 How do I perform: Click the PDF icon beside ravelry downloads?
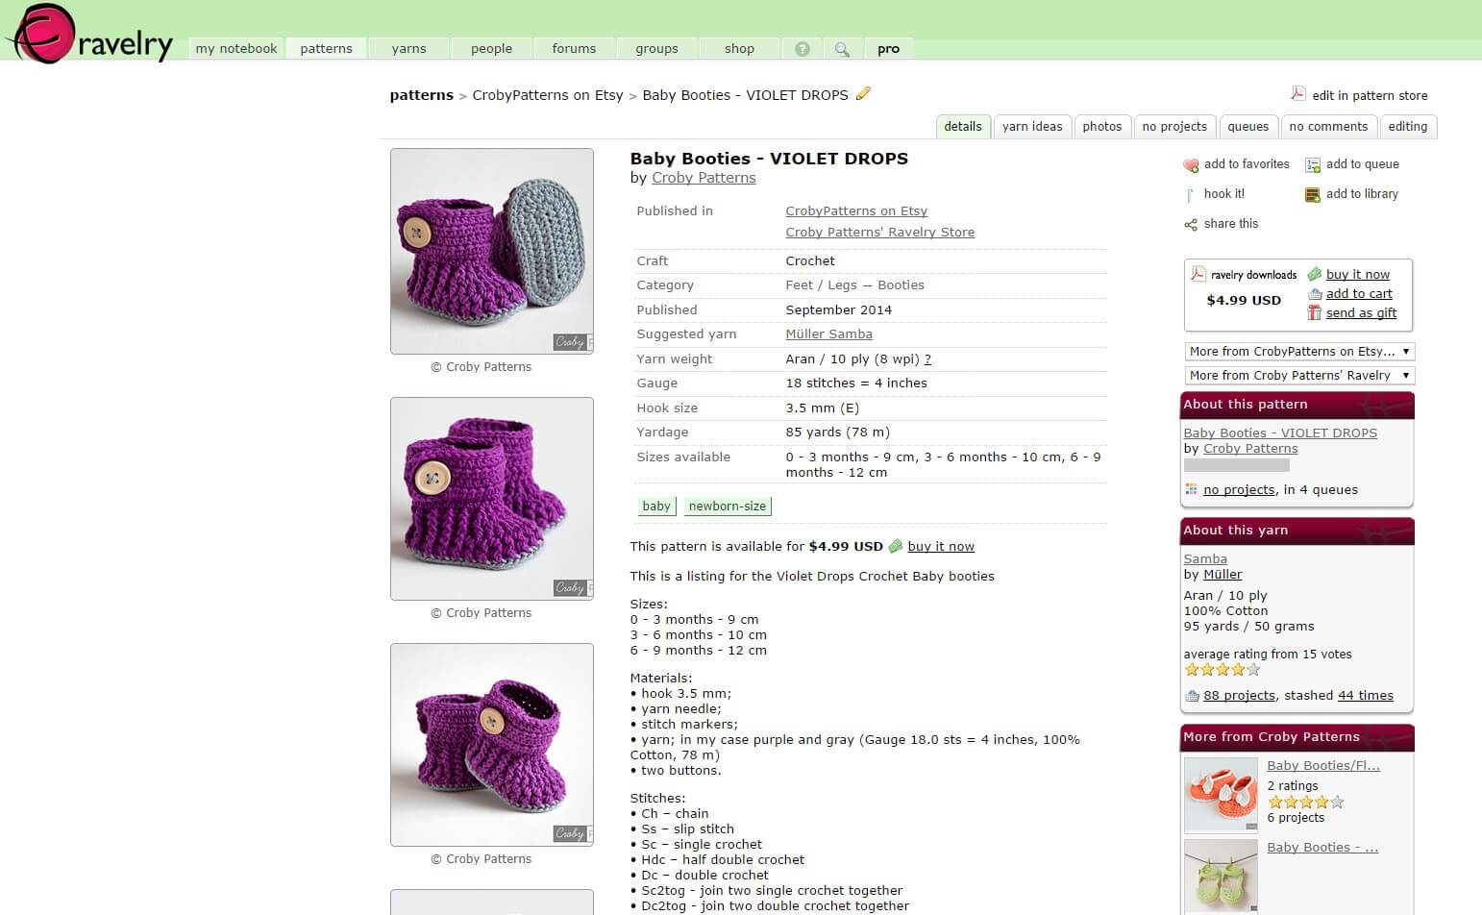[1198, 274]
